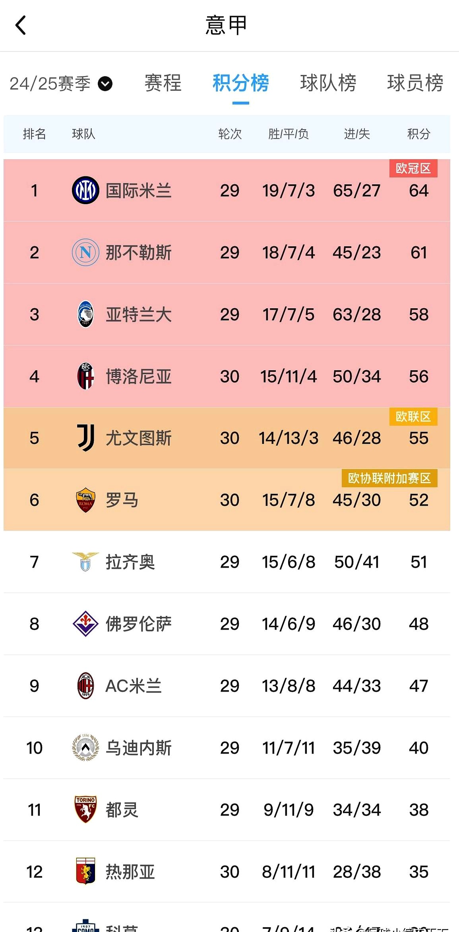Tap the back arrow icon
The width and height of the screenshot is (459, 932).
coord(21,25)
